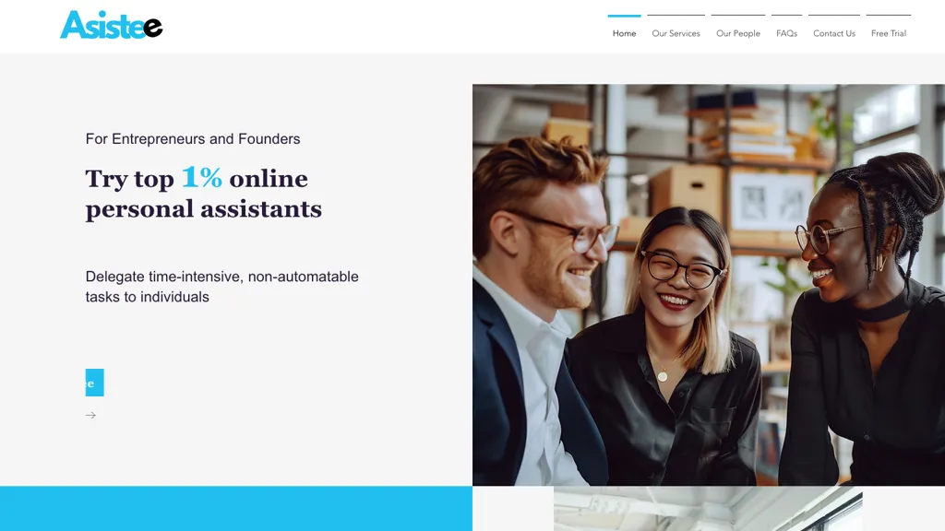Screen dimensions: 945x531
Task: Click the 'Delegate time-intensive' paragraph text
Action: 221,287
